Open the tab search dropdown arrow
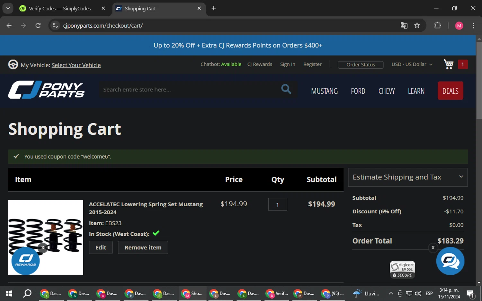The image size is (482, 301). [8, 8]
